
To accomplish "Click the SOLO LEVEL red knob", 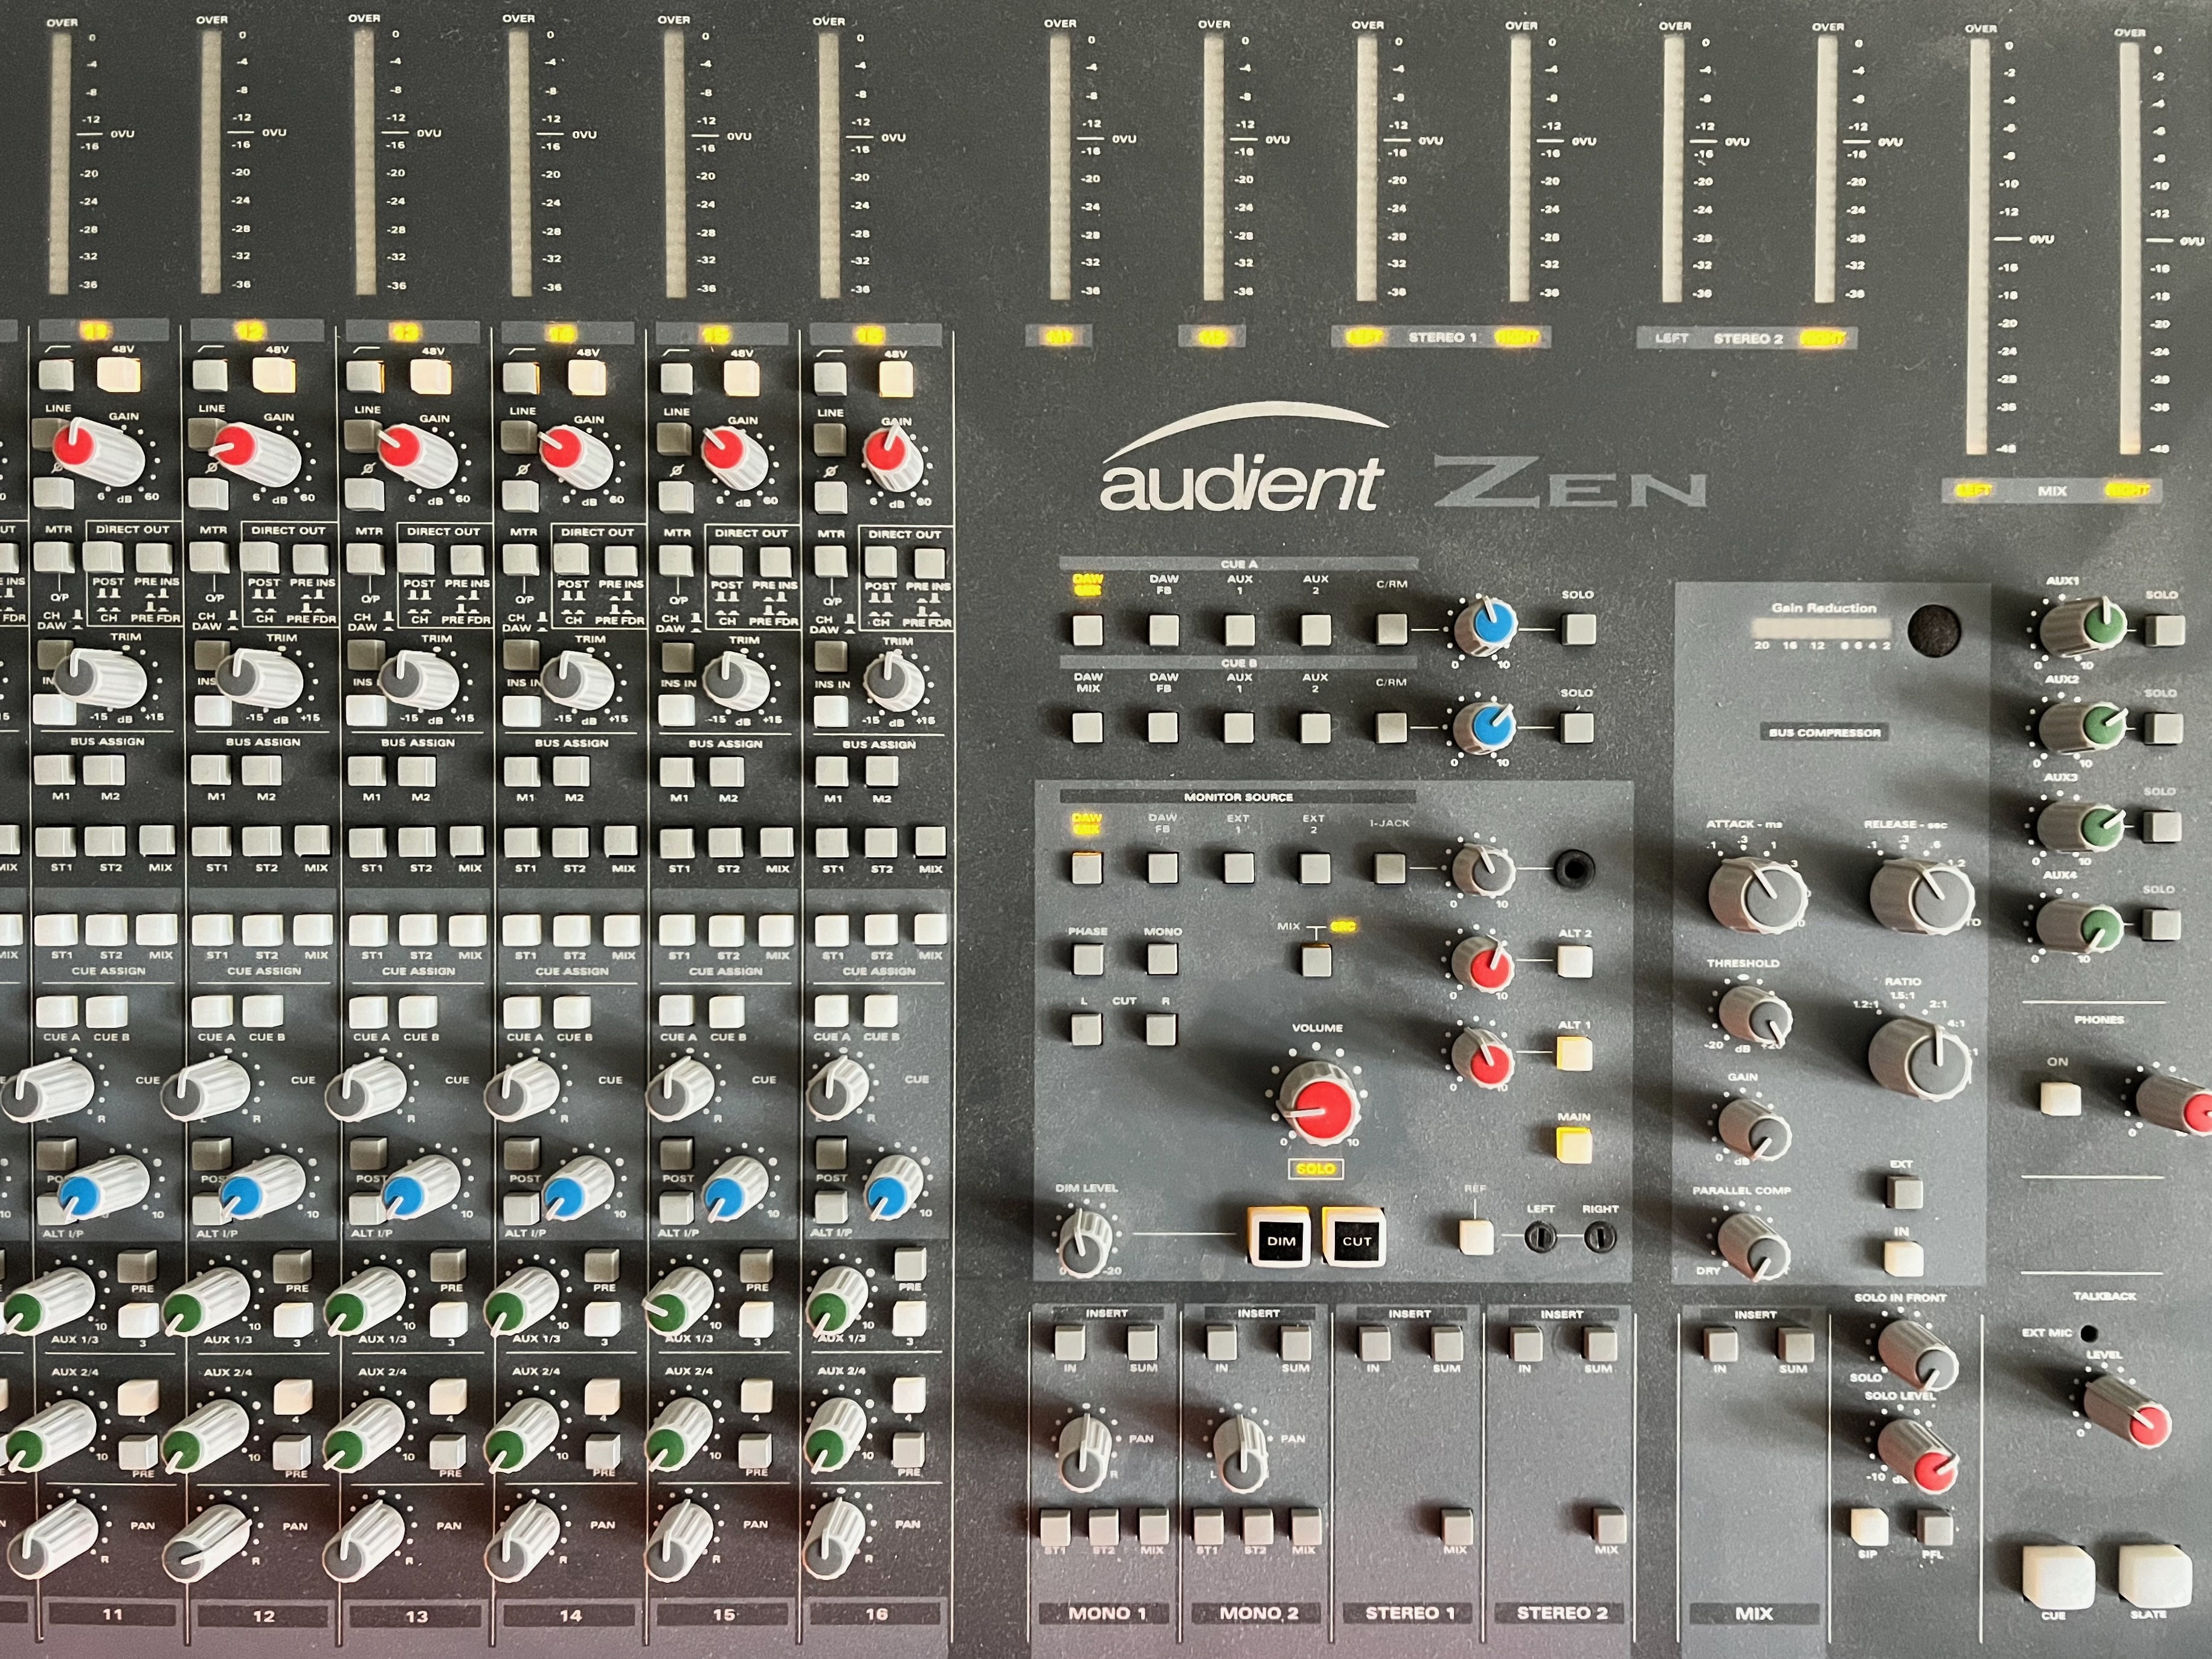I will tap(1918, 1456).
